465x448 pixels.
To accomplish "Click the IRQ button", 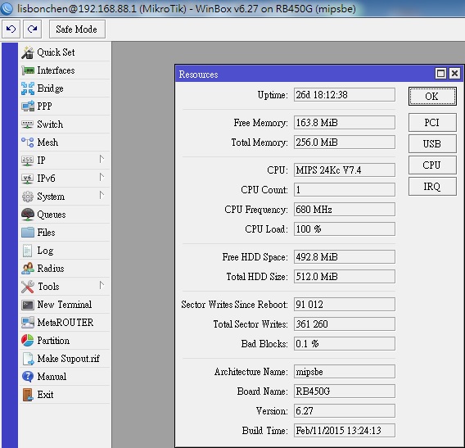I will [432, 186].
